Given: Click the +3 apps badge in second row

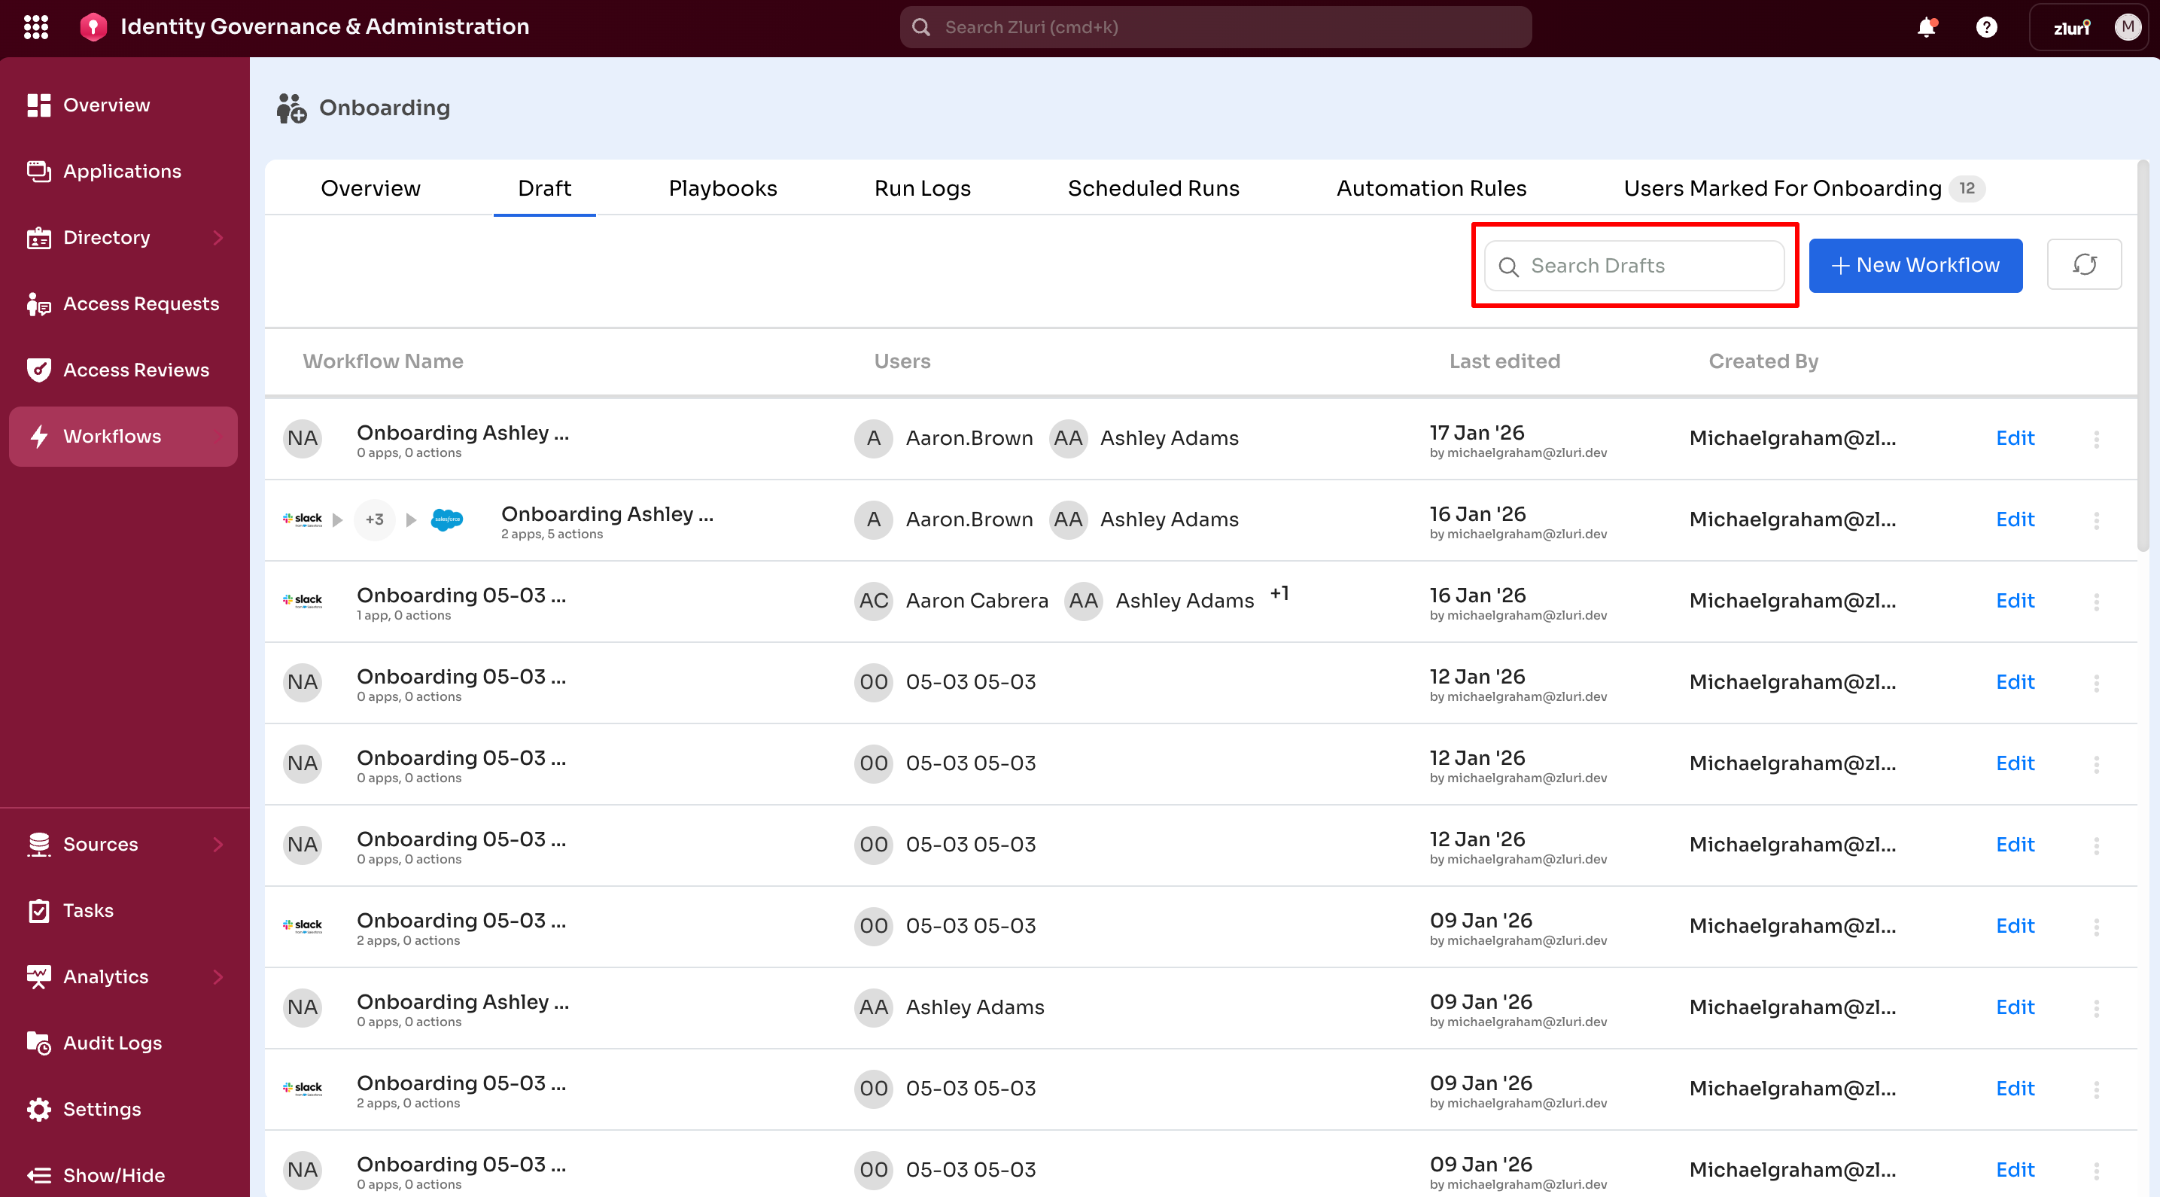Looking at the screenshot, I should tap(374, 519).
